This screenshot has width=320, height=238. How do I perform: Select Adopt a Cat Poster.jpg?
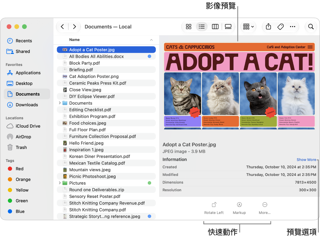pyautogui.click(x=106, y=50)
